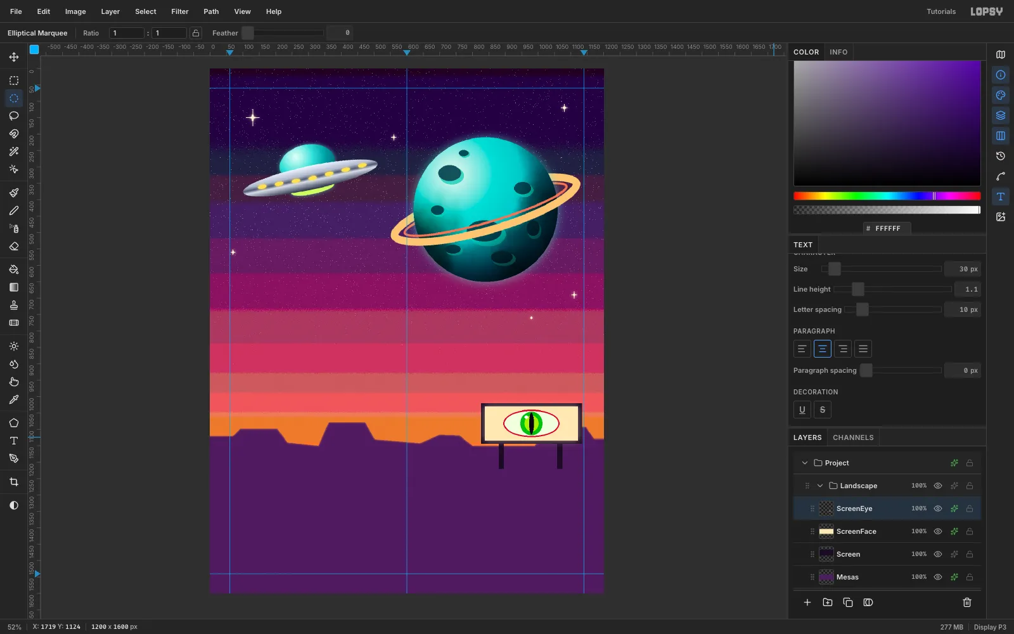Image resolution: width=1014 pixels, height=634 pixels.
Task: Switch to the Channels tab
Action: 853,437
